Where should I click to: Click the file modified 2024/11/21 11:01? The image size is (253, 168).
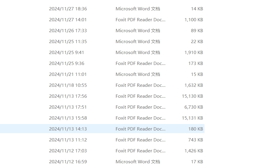pos(68,74)
